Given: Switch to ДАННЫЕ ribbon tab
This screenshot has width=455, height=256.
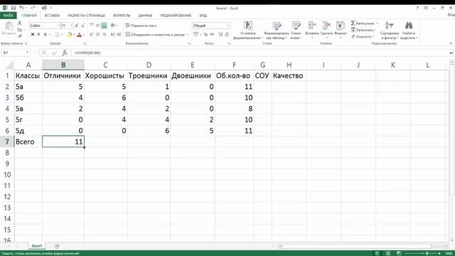Looking at the screenshot, I should pyautogui.click(x=145, y=16).
